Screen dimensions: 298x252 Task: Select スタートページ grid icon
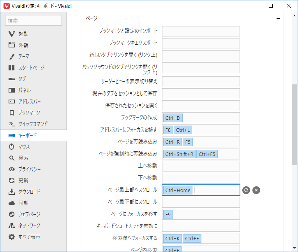(12, 68)
